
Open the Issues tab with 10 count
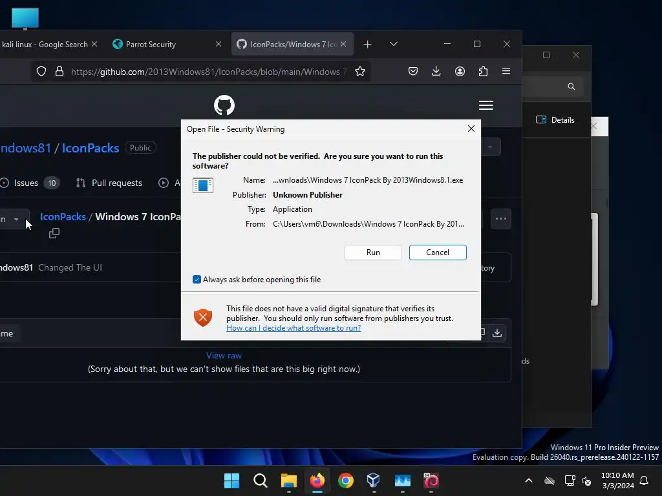click(x=30, y=183)
